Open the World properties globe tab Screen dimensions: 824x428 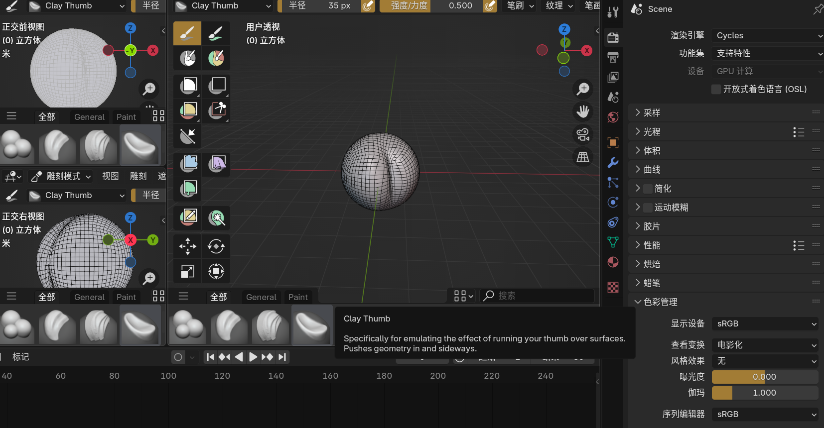(613, 117)
